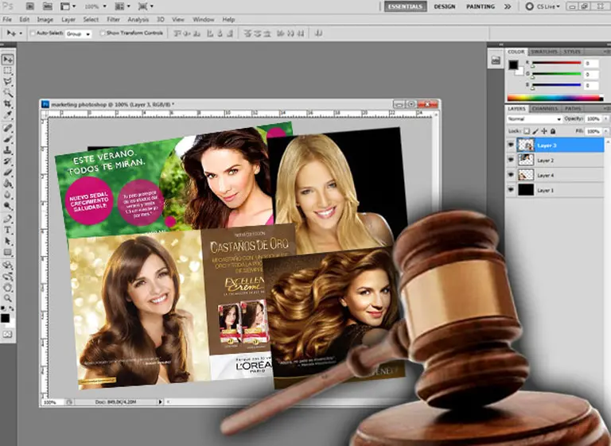Toggle Lock Transparent Pixels in Layers panel
611x446 pixels.
click(x=527, y=131)
